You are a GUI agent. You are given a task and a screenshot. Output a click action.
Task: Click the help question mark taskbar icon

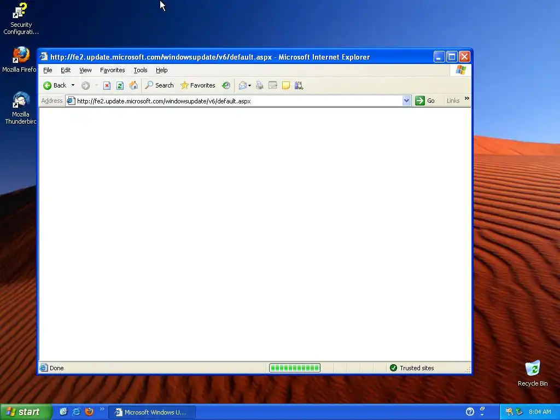click(x=470, y=412)
